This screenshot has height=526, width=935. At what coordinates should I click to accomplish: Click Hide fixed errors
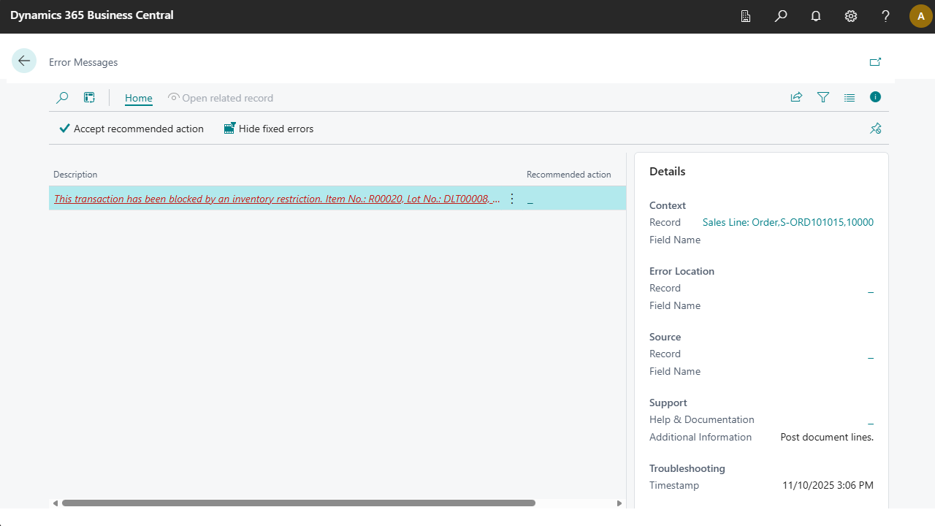pos(268,129)
